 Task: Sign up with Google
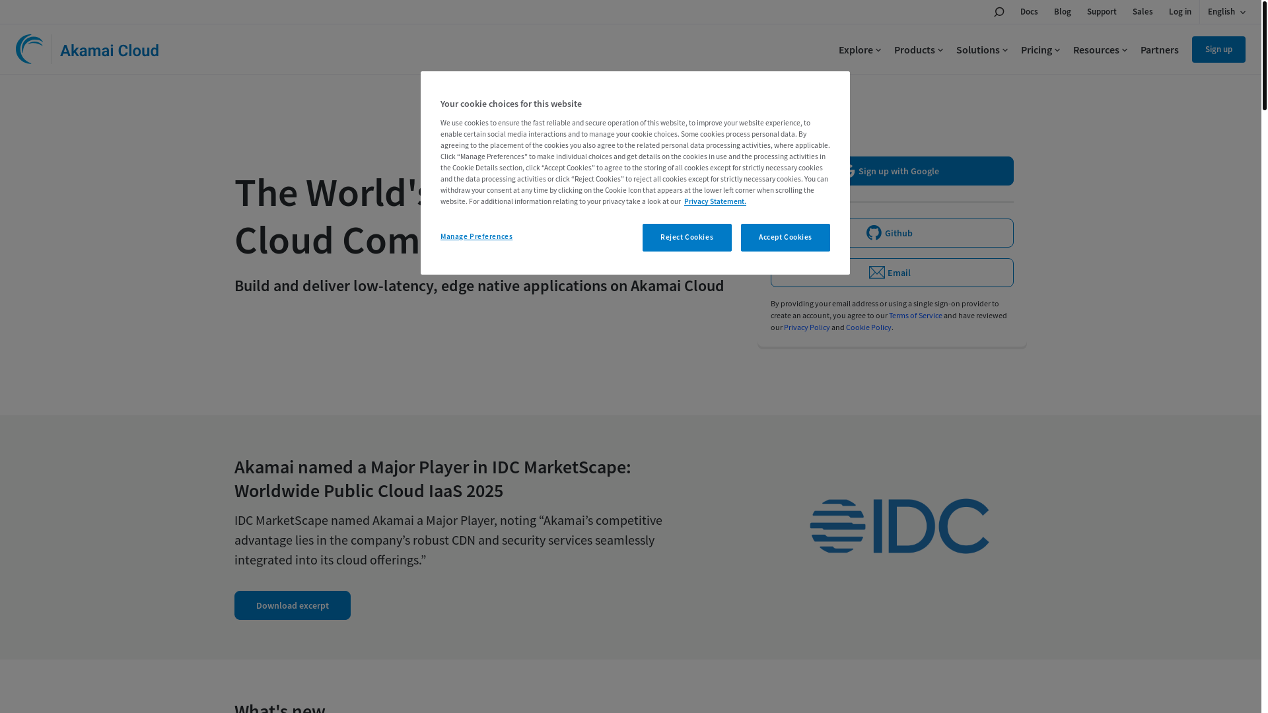click(x=892, y=171)
